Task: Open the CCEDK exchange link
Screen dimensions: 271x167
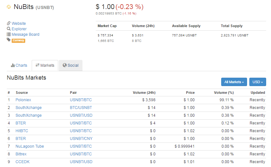Action: (x=22, y=162)
